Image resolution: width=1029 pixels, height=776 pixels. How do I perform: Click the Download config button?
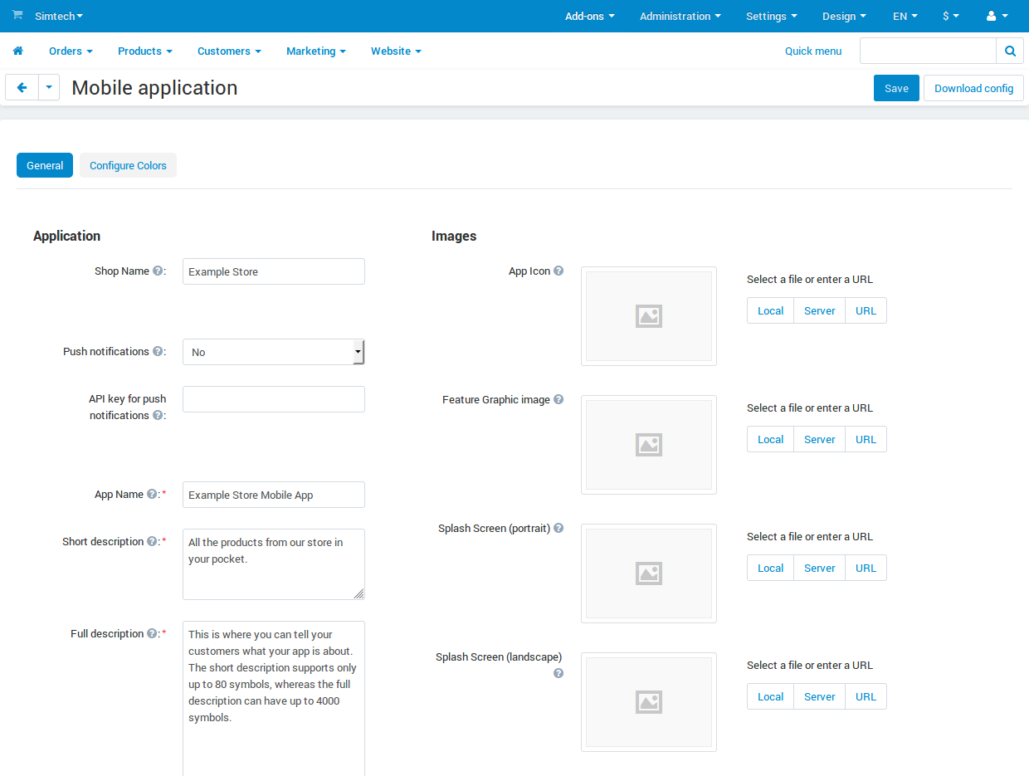click(973, 88)
